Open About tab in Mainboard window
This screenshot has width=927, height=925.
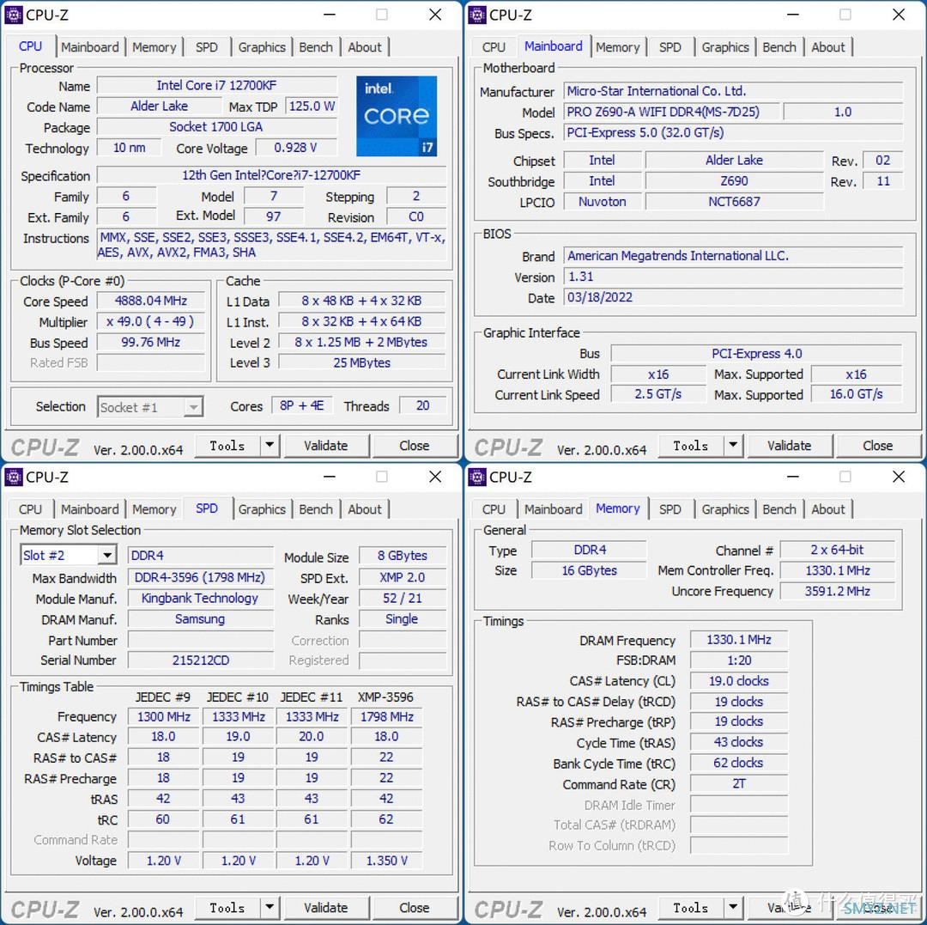(828, 47)
